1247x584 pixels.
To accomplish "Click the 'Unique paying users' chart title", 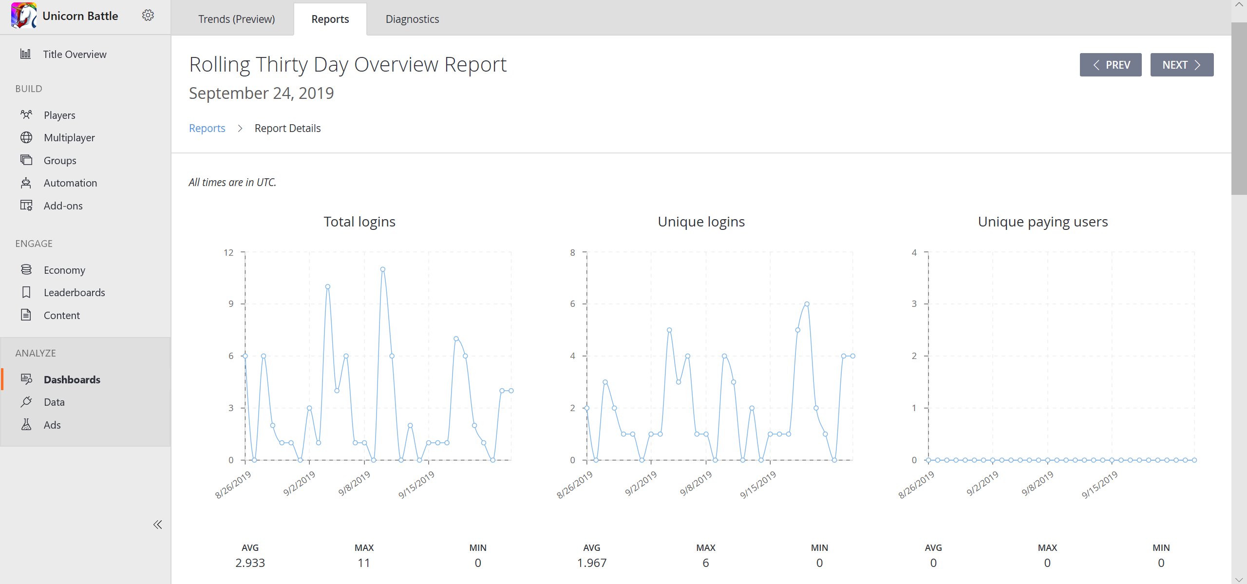I will (x=1043, y=222).
